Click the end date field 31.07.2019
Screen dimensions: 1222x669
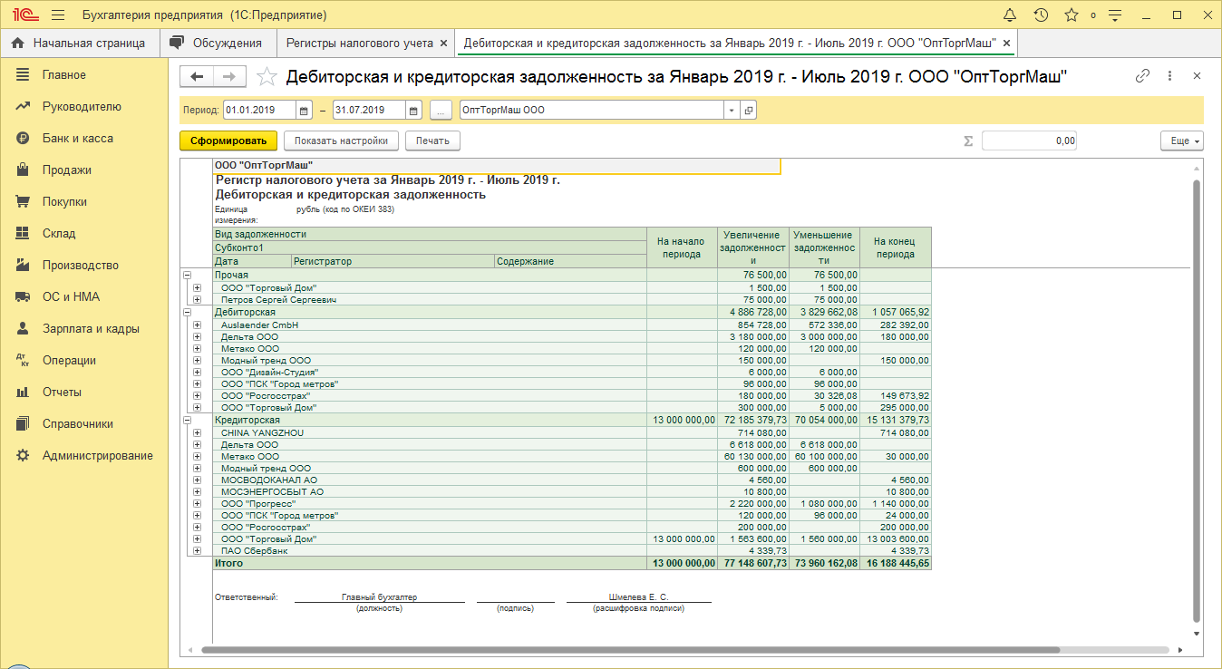(x=369, y=111)
